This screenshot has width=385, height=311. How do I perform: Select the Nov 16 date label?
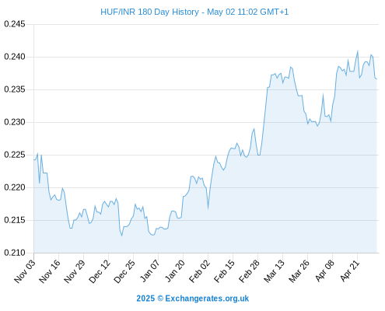[50, 271]
